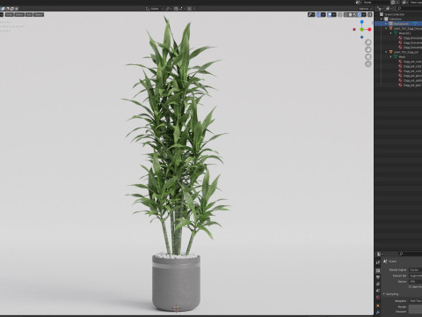
Task: Toggle viewport overlays display
Action: click(330, 15)
